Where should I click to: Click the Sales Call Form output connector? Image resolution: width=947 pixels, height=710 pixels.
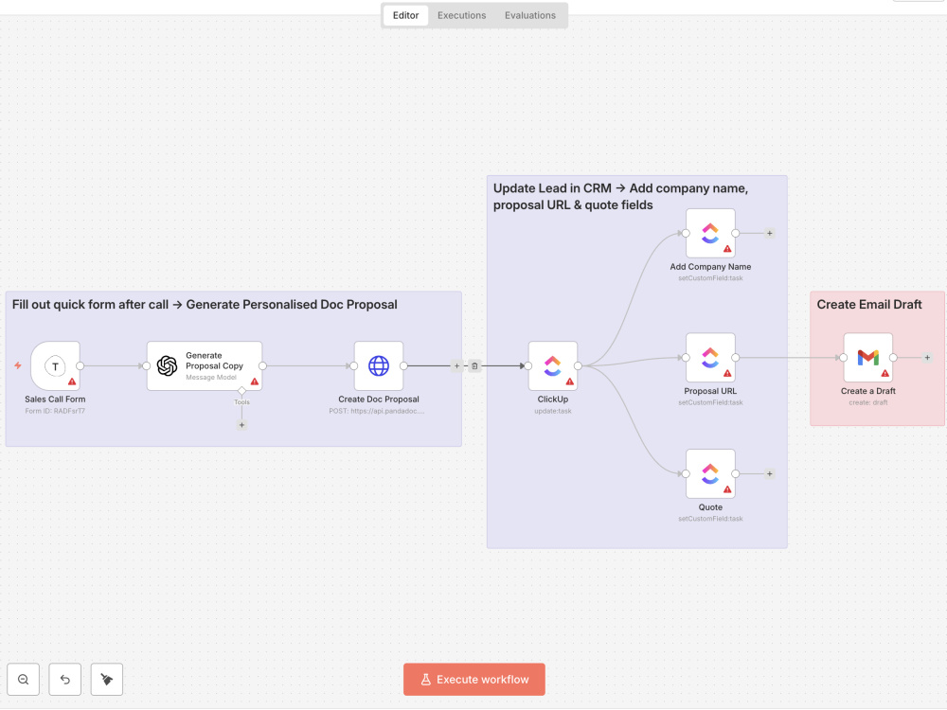coord(80,365)
